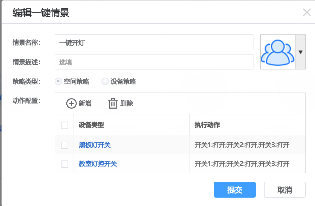Focus the 情景描述 optional input field
The image size is (315, 206).
coord(154,62)
